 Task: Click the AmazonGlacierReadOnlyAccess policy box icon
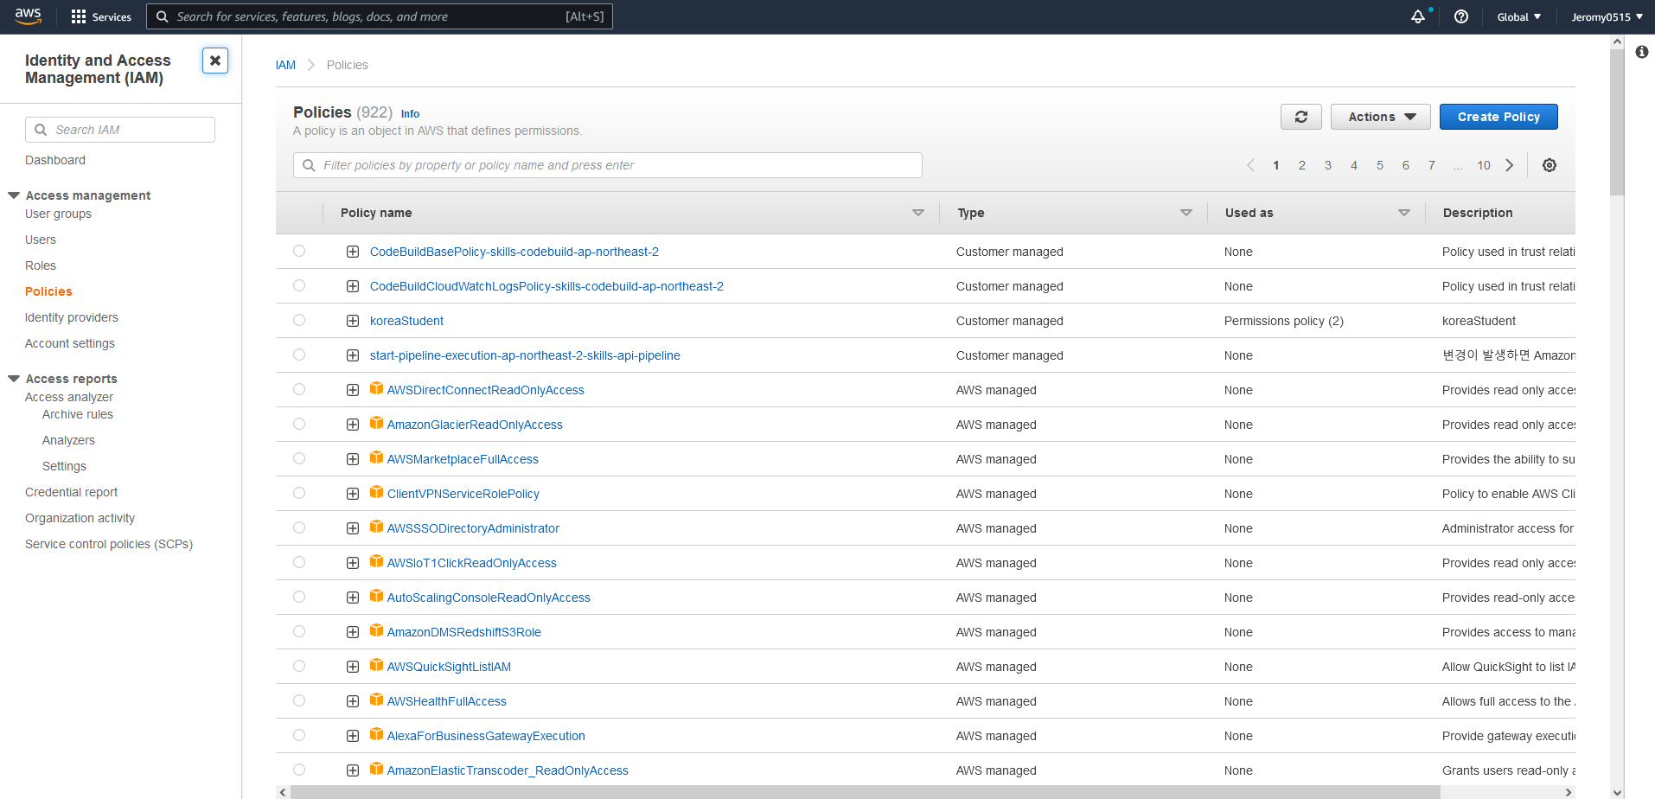tap(376, 423)
